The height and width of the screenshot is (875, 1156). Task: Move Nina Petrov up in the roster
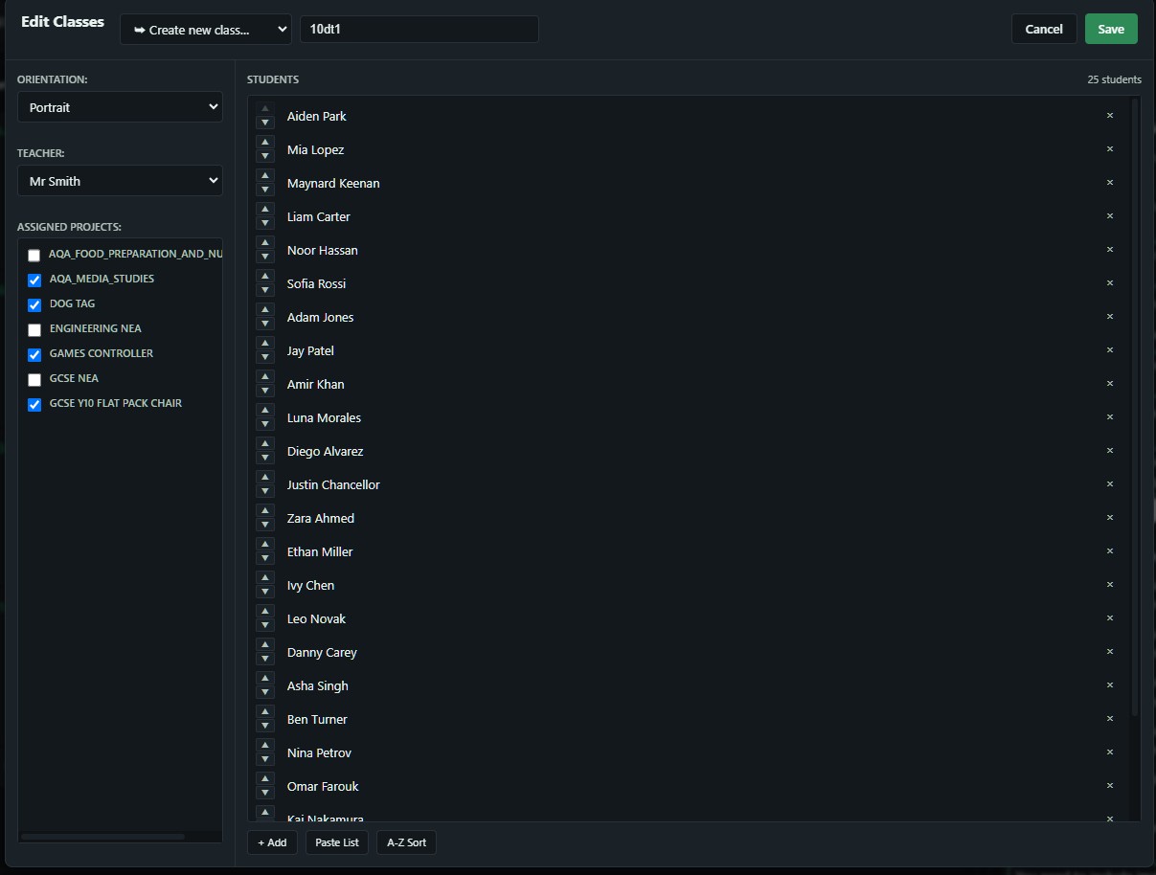click(x=264, y=746)
